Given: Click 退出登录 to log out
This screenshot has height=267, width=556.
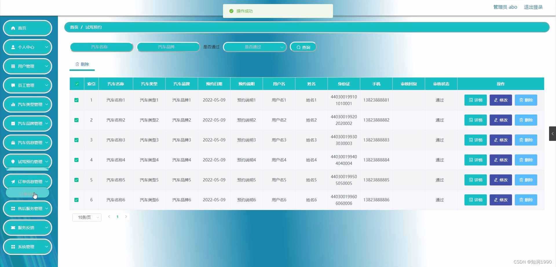Looking at the screenshot, I should coord(534,7).
